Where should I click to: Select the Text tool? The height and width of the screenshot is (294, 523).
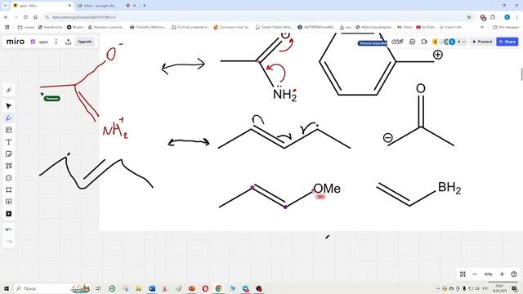pyautogui.click(x=9, y=142)
